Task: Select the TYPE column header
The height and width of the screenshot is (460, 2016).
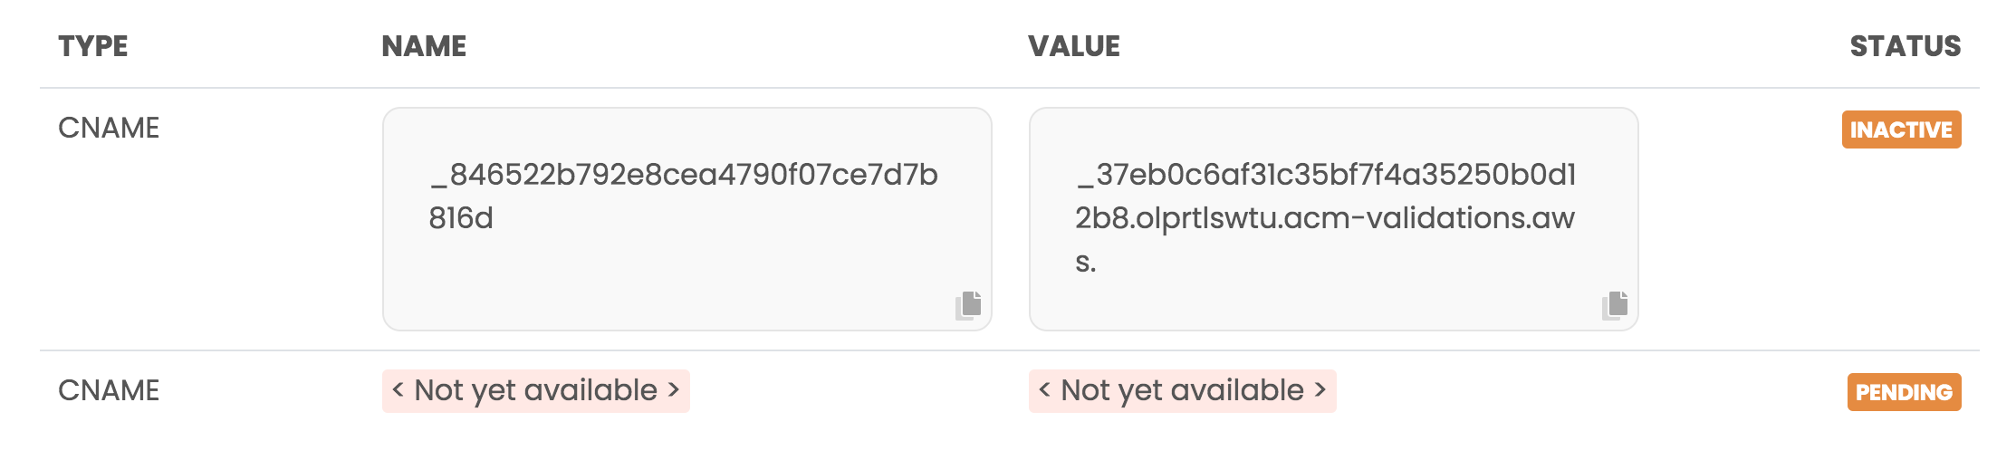Action: point(93,46)
